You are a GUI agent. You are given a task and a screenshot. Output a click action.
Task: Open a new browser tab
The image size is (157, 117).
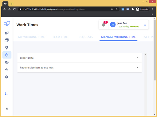(x=12, y=4)
